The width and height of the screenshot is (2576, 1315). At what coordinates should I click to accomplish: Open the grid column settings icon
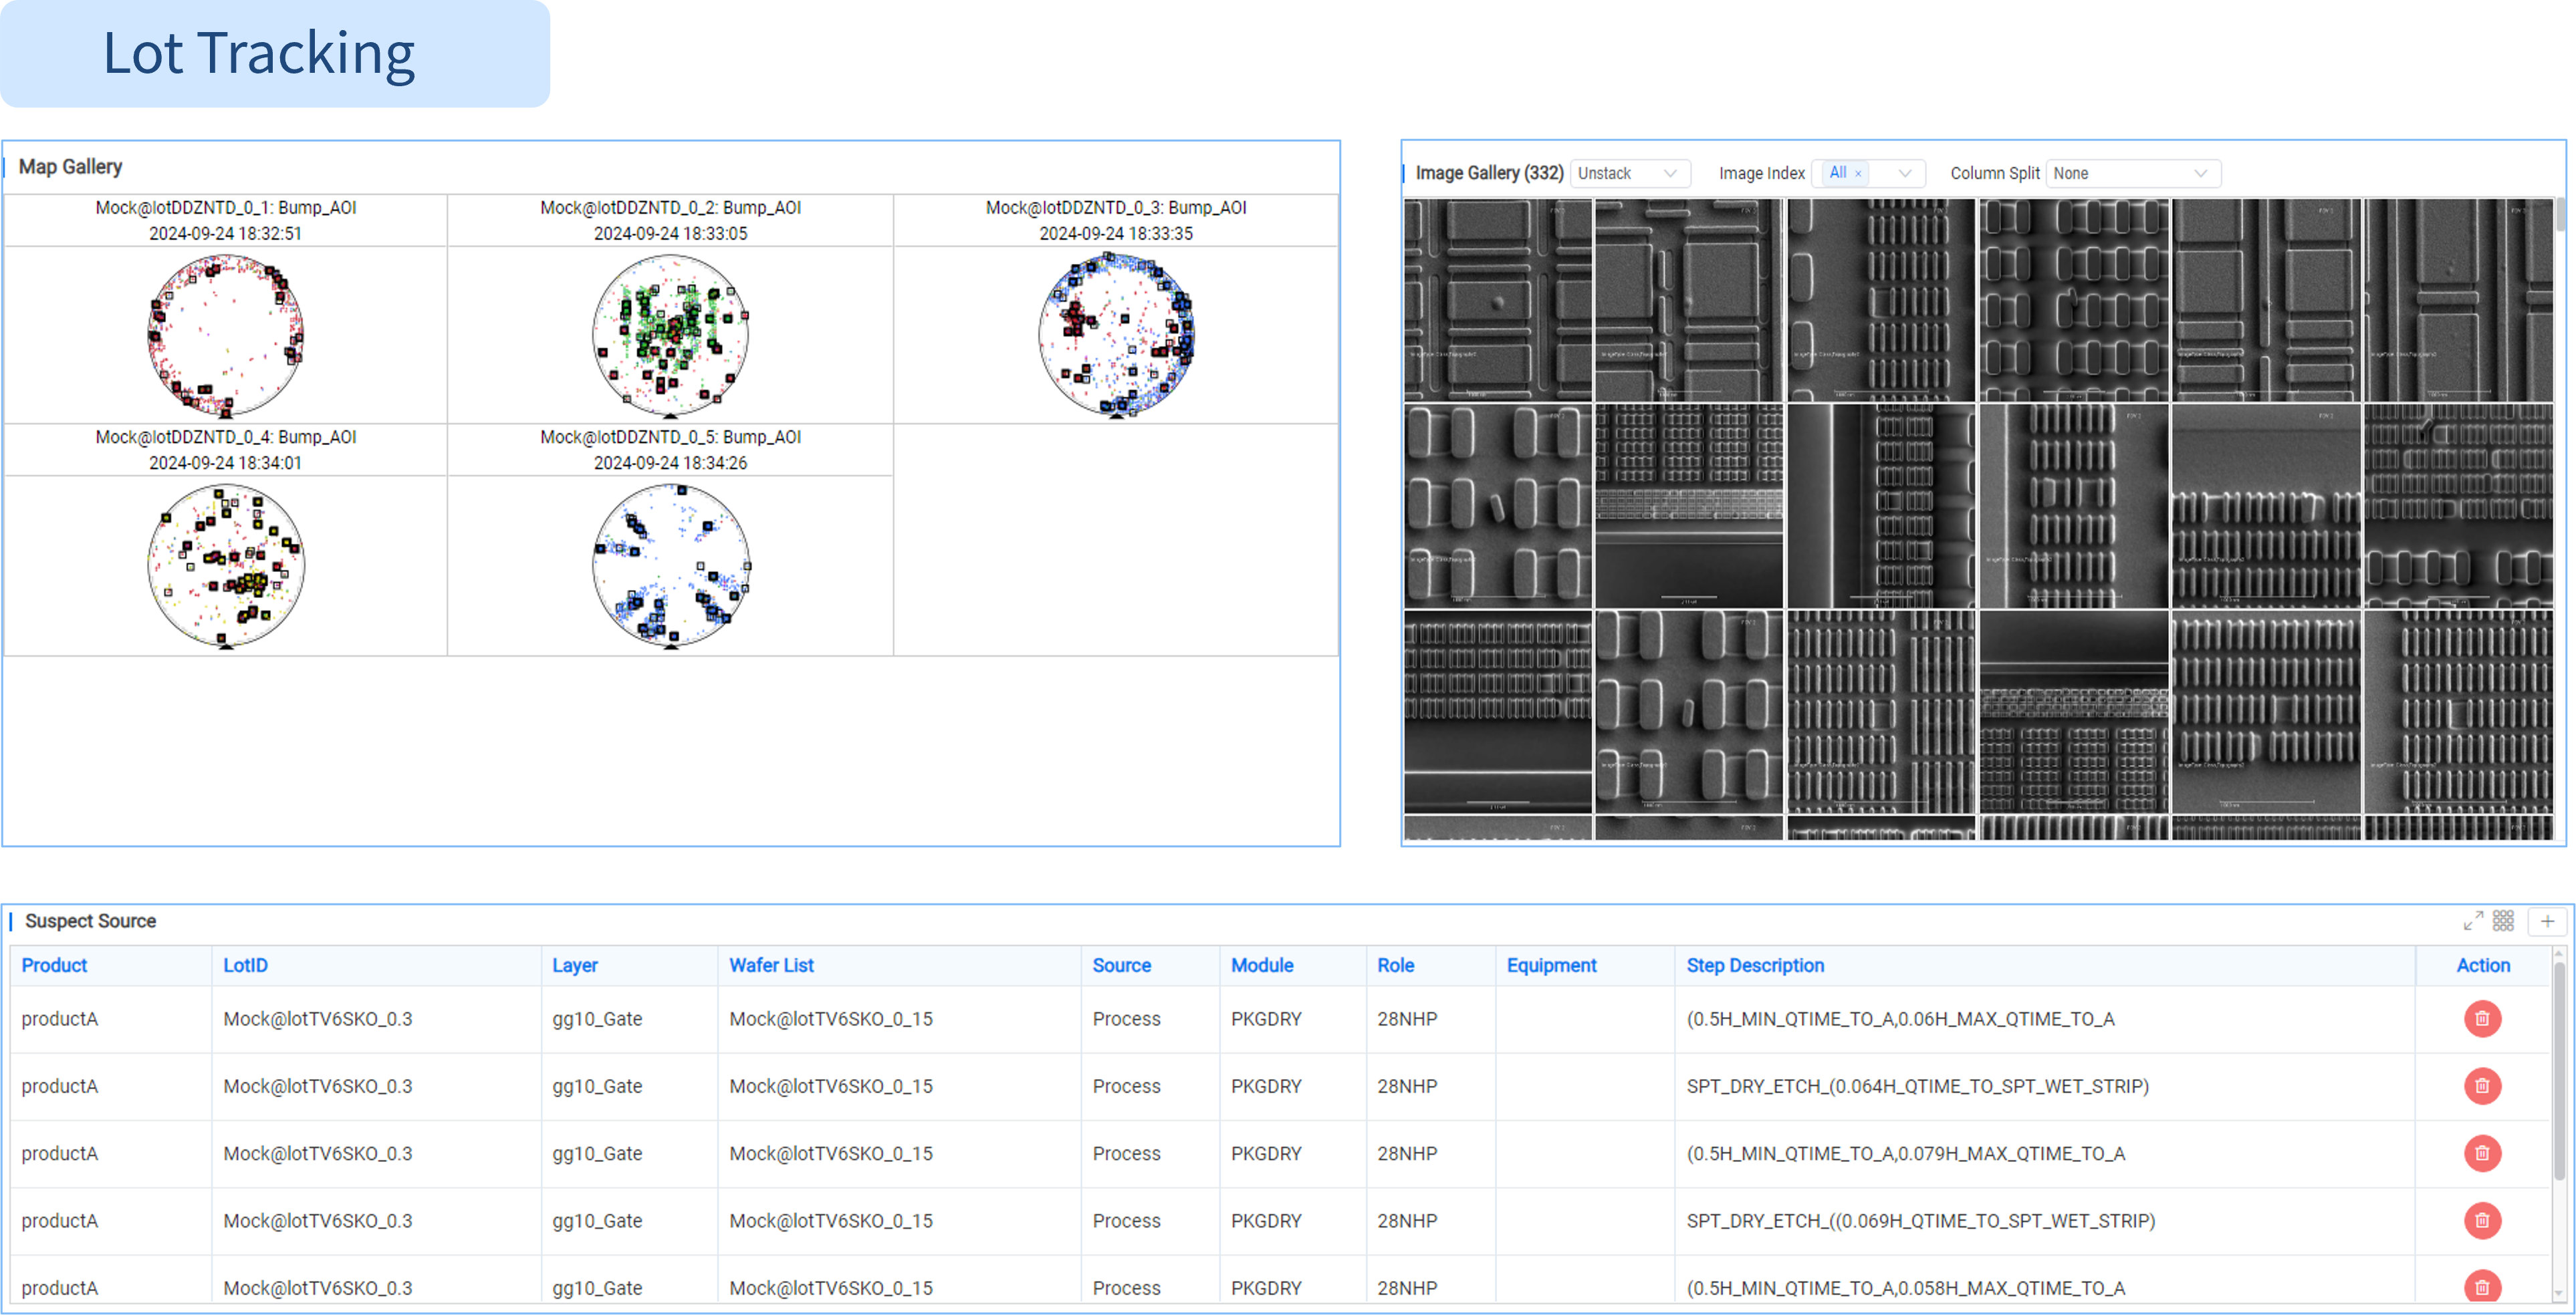2503,920
